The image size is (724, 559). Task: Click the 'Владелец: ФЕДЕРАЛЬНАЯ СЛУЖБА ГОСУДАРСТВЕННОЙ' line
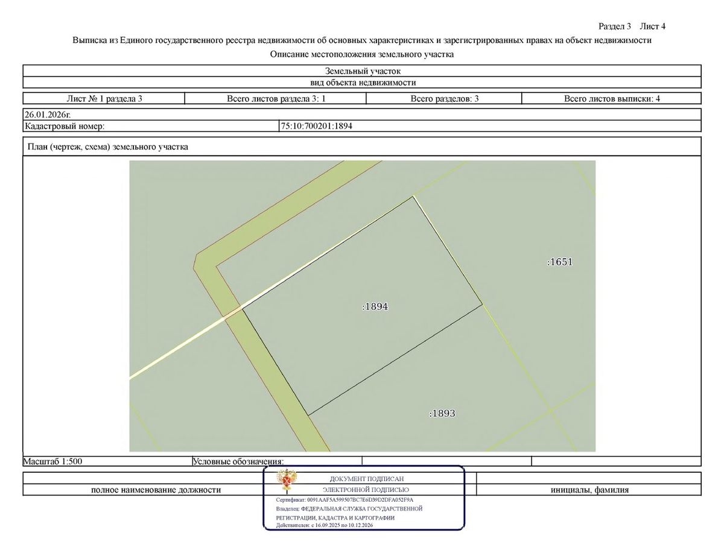(349, 509)
